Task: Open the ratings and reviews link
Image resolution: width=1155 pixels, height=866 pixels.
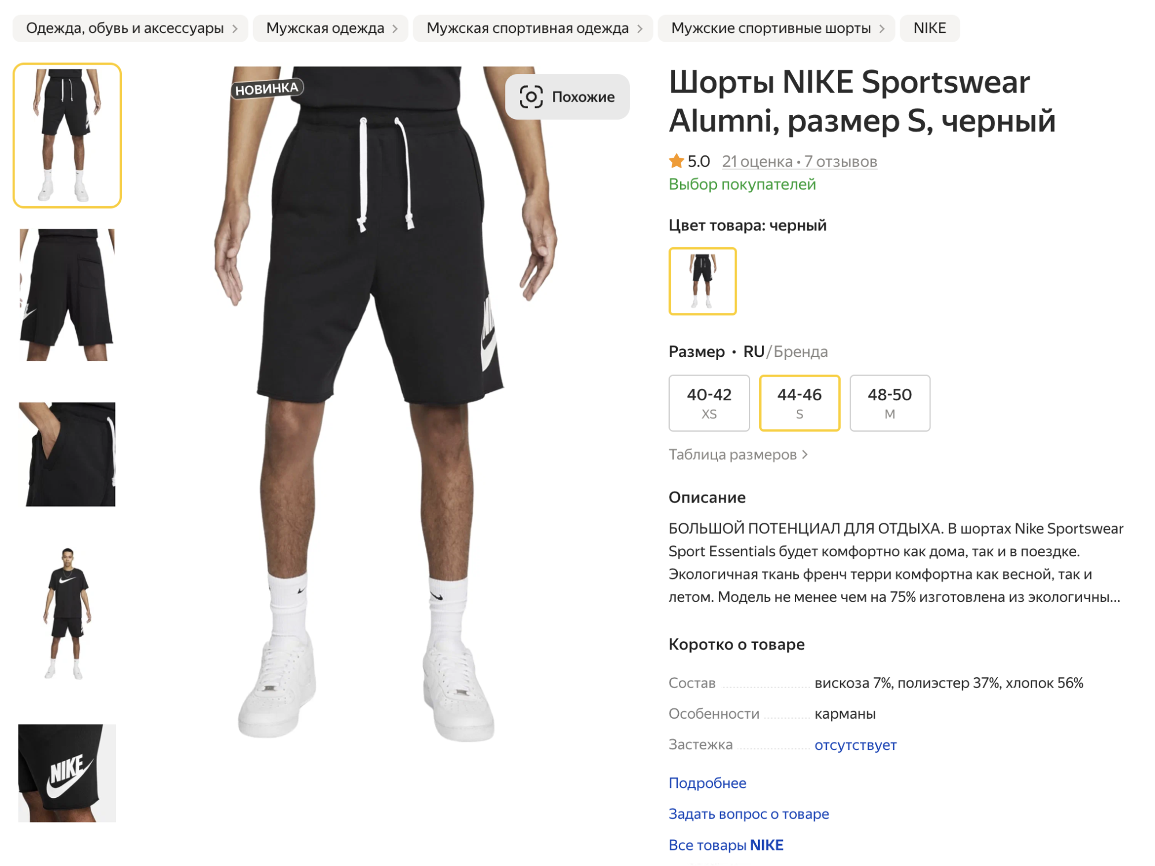Action: tap(799, 162)
